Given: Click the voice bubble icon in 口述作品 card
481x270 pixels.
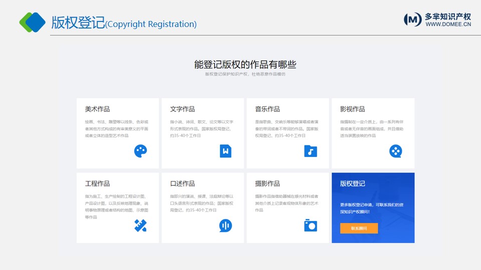Looking at the screenshot, I should pyautogui.click(x=225, y=225).
